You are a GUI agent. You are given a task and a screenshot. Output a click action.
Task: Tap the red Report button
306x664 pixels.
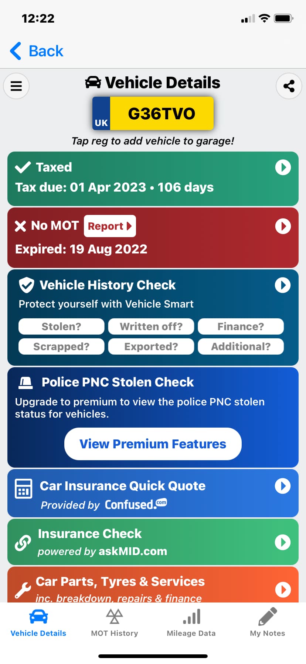click(x=110, y=226)
